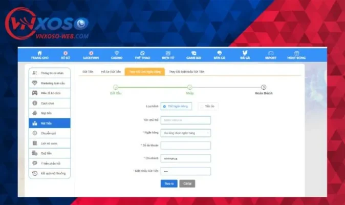Open Marketing toàn cầu diamond icon
This screenshot has height=205, width=345.
[35, 83]
